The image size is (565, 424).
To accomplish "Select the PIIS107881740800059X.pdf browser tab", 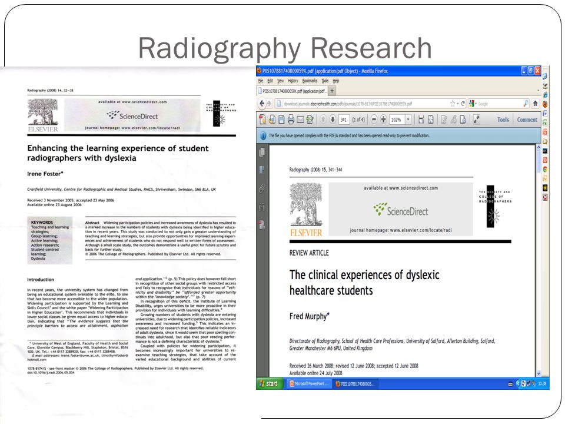I will tap(292, 91).
